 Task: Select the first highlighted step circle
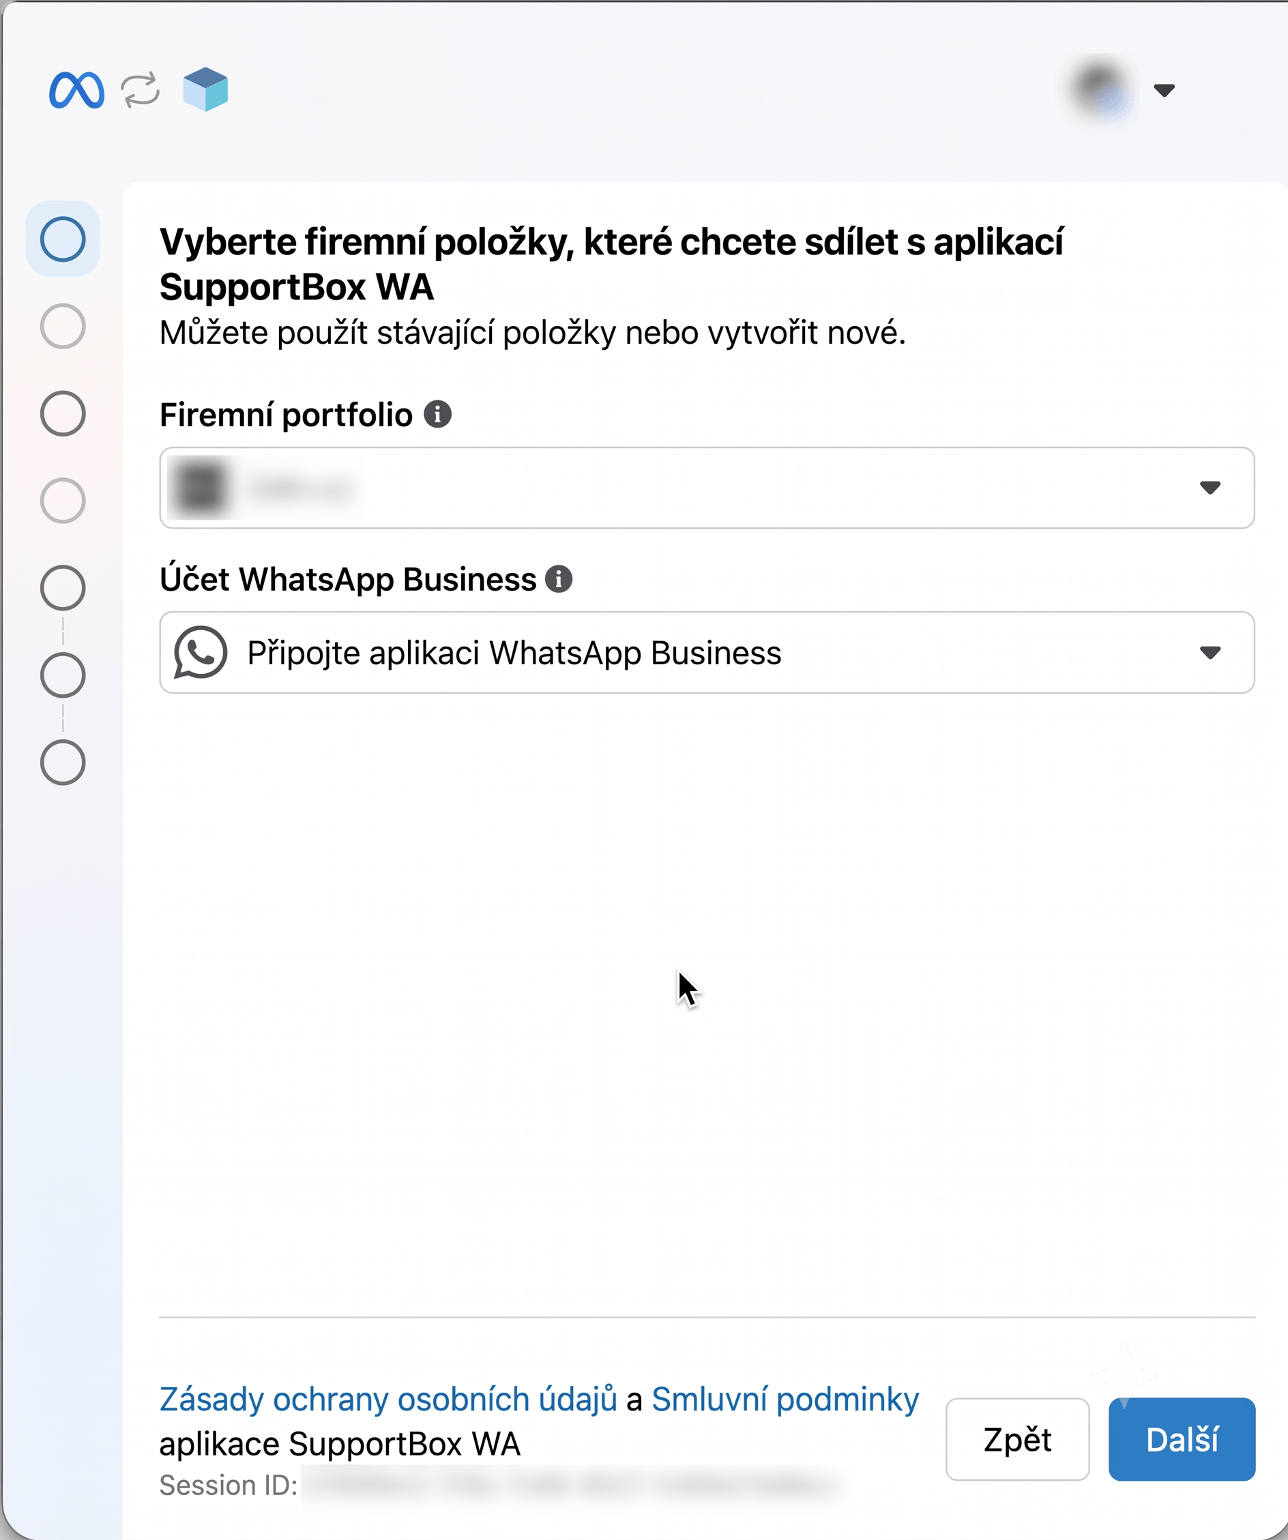[x=63, y=239]
